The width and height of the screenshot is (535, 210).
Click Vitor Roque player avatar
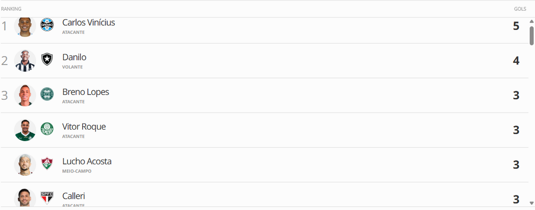pyautogui.click(x=25, y=130)
